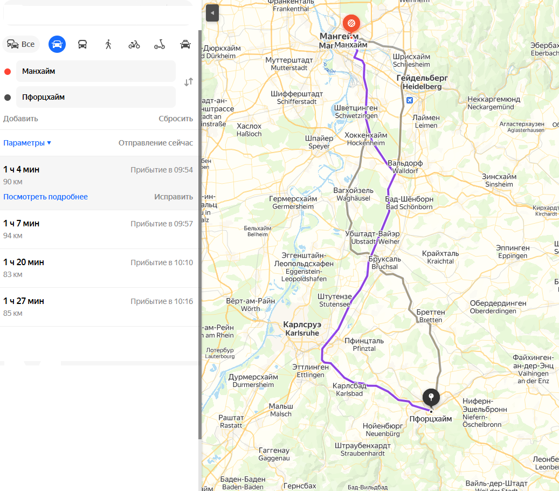Collapse the side panel with arrow button
Screen dimensions: 559x491
click(x=212, y=13)
